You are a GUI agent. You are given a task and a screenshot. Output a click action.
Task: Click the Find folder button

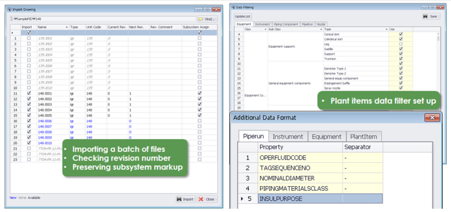click(x=207, y=19)
